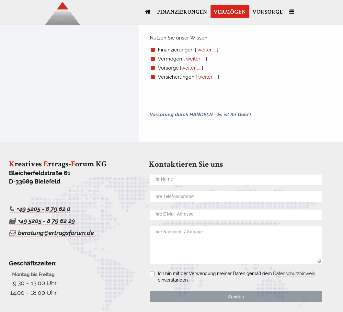Open the hamburger menu icon
The width and height of the screenshot is (343, 312).
point(292,12)
